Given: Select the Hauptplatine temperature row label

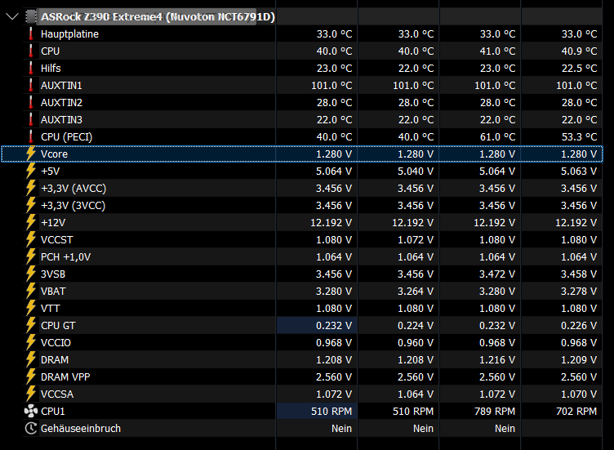Looking at the screenshot, I should pos(69,34).
